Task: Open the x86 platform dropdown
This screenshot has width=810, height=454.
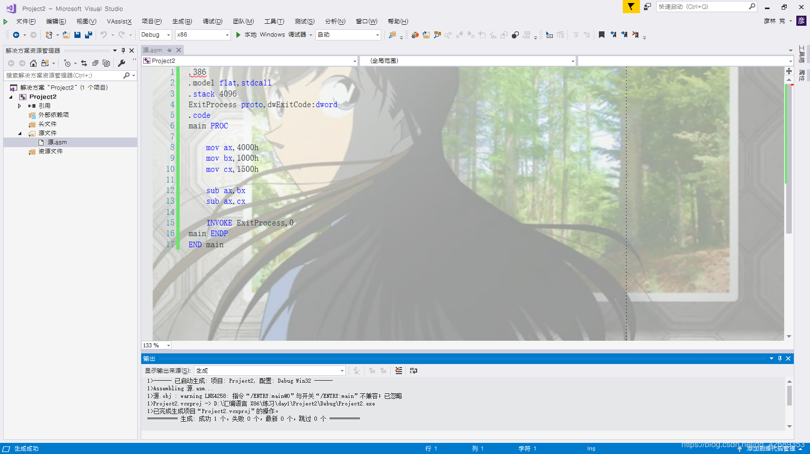Action: point(203,35)
